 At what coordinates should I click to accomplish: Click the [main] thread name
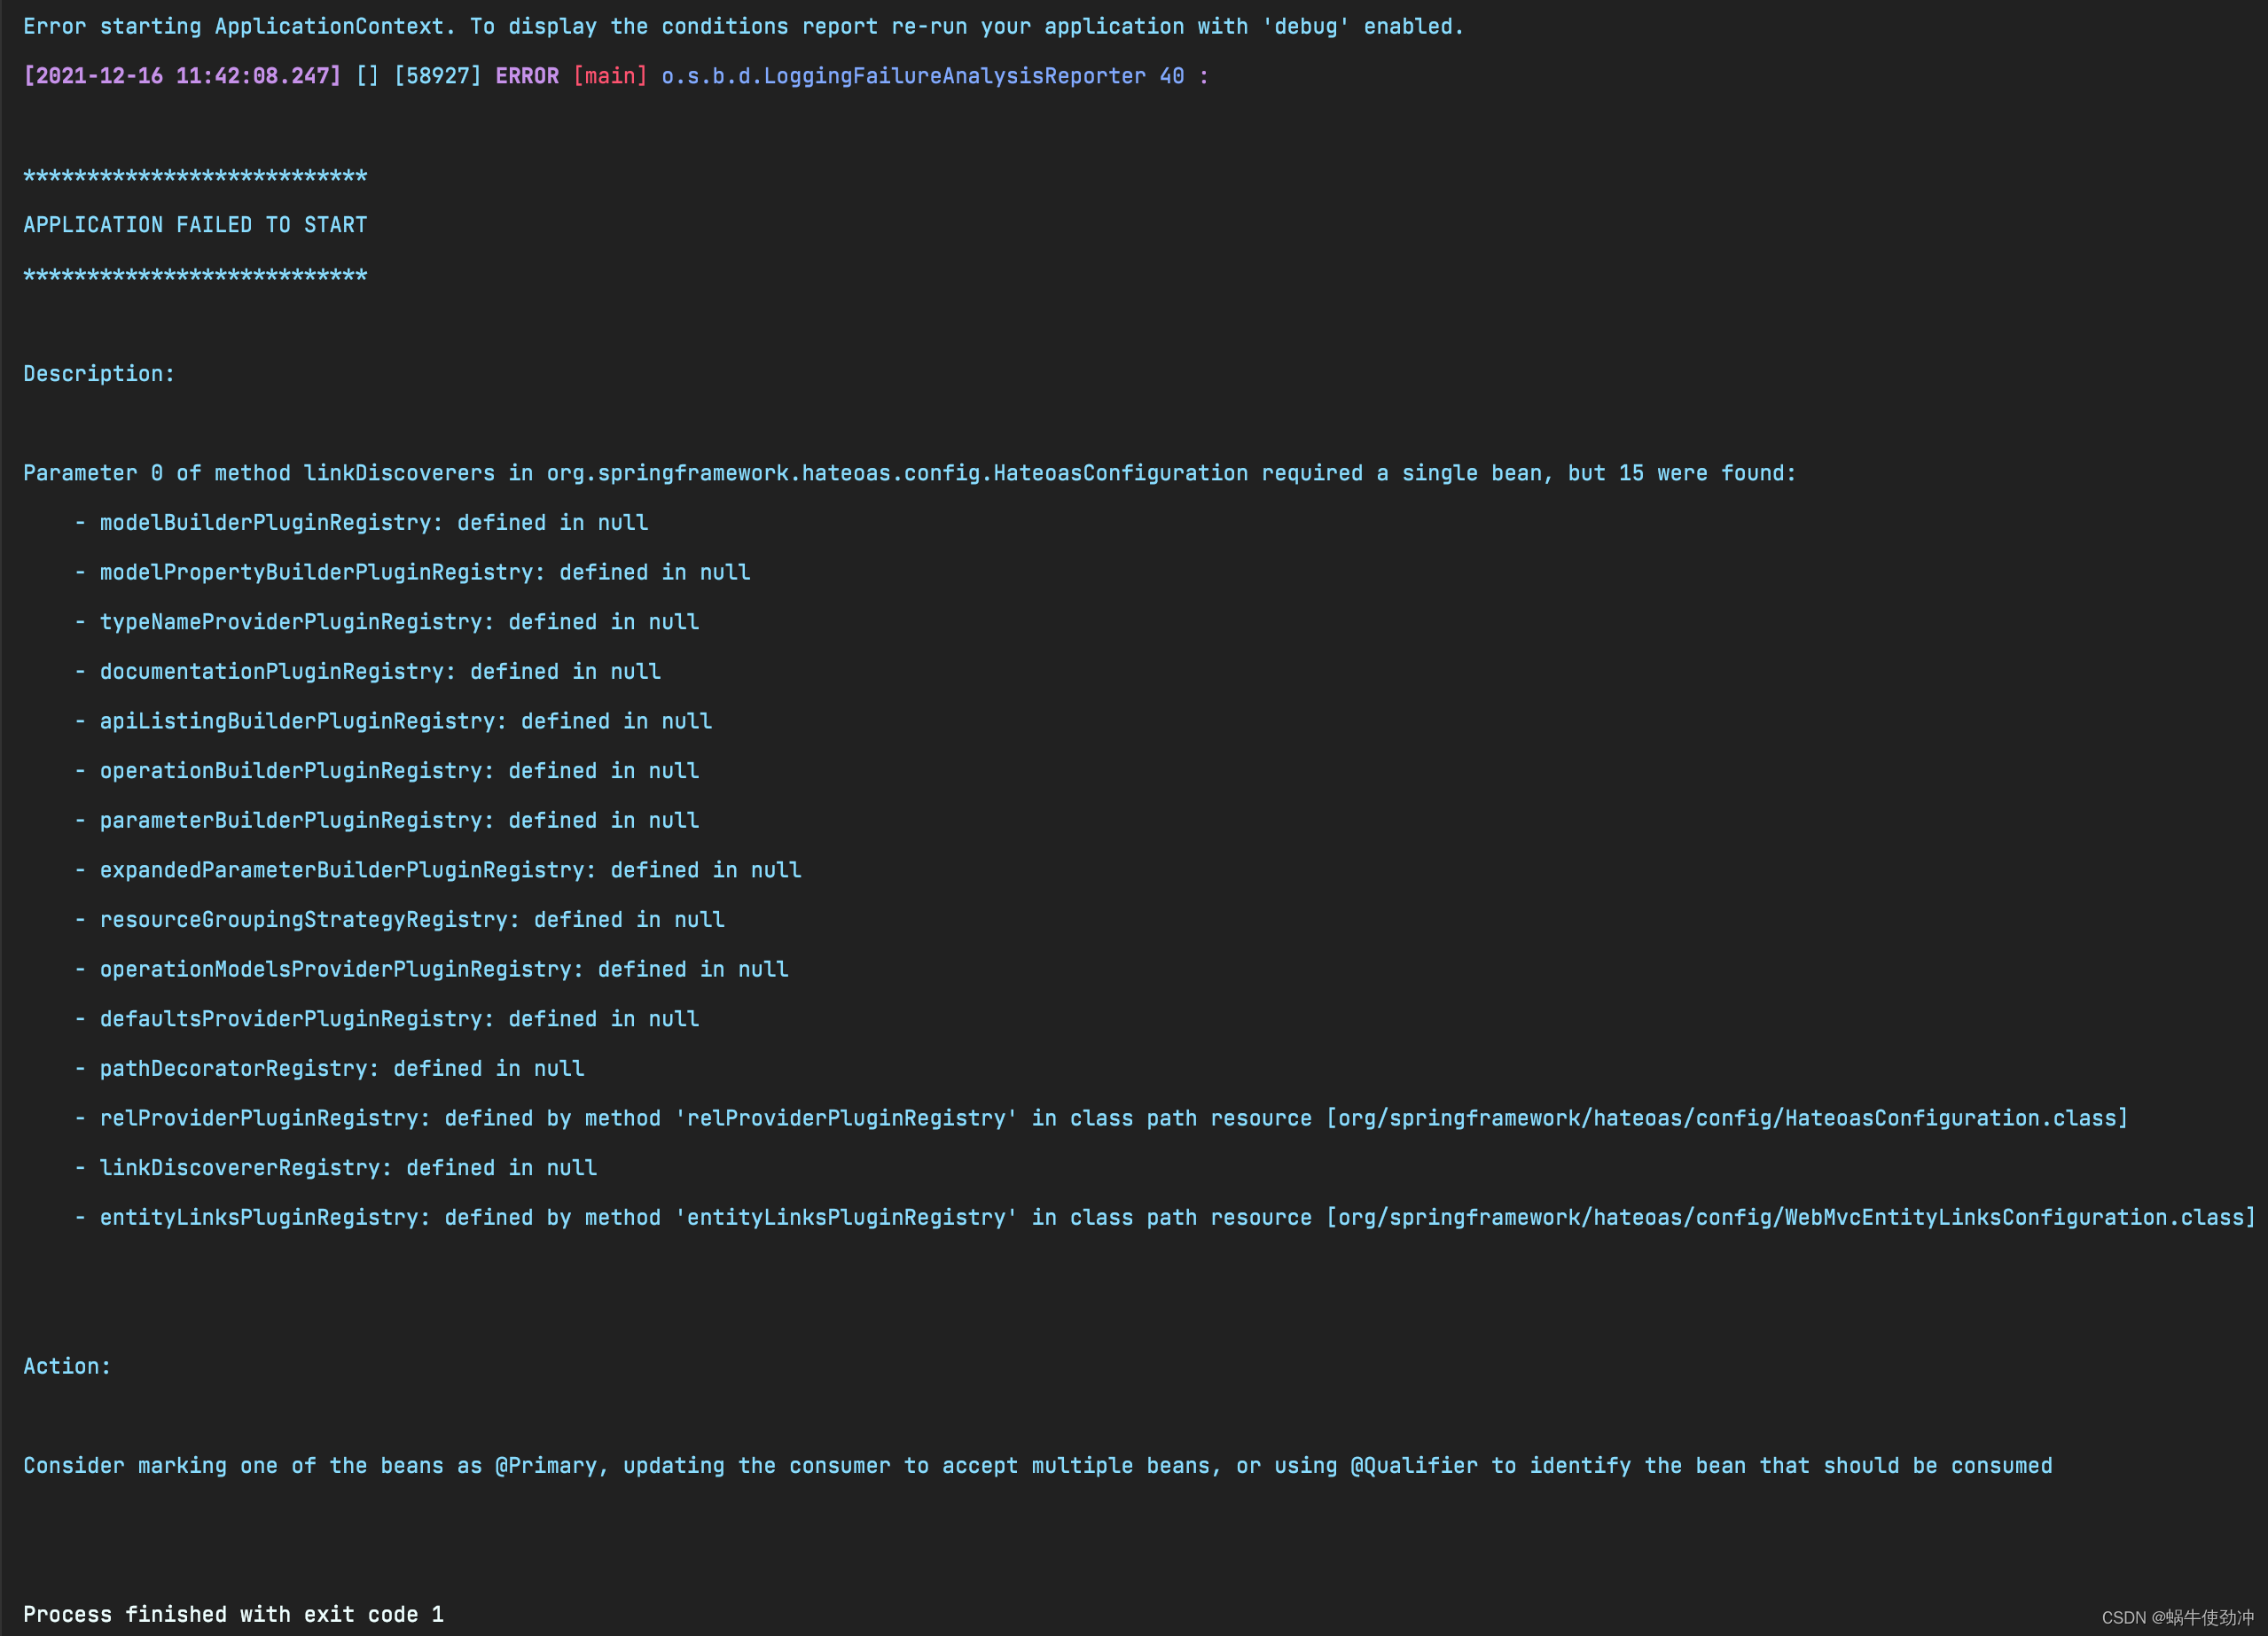[610, 76]
